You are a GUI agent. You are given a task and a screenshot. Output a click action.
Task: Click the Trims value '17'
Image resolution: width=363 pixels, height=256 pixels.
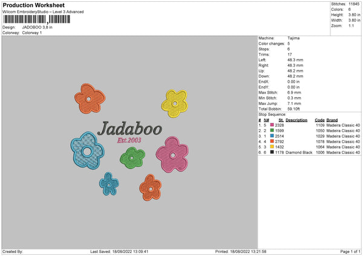[290, 54]
